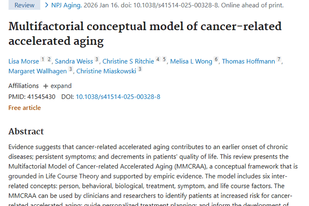Open the DOI link under Affiliations
This screenshot has width=309, height=206.
(118, 97)
